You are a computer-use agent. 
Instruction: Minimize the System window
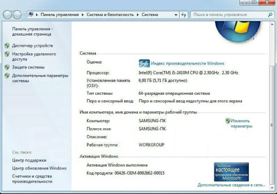245,2
